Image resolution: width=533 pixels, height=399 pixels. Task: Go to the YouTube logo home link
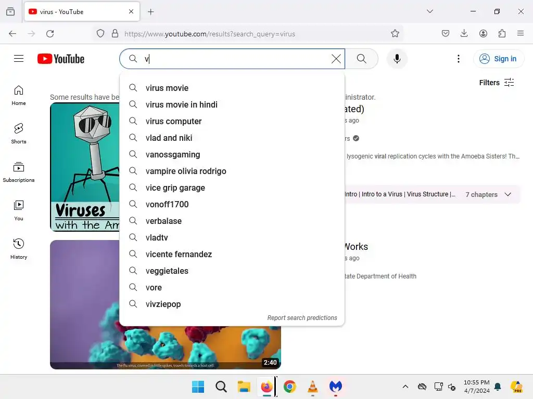61,59
